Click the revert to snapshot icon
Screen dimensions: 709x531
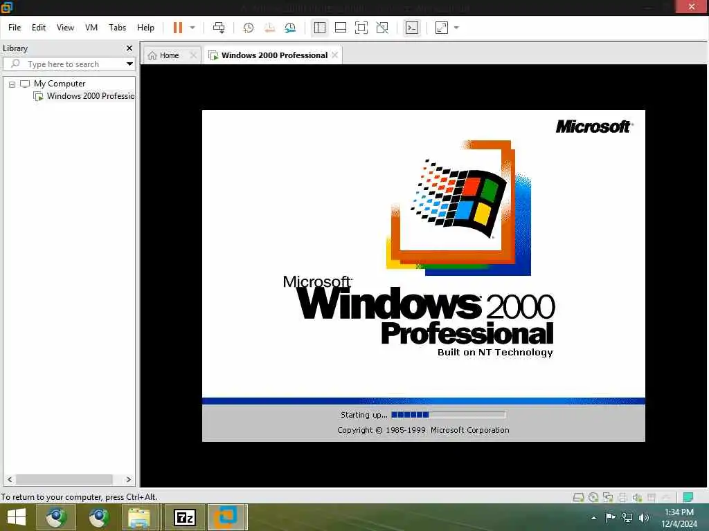coord(269,28)
